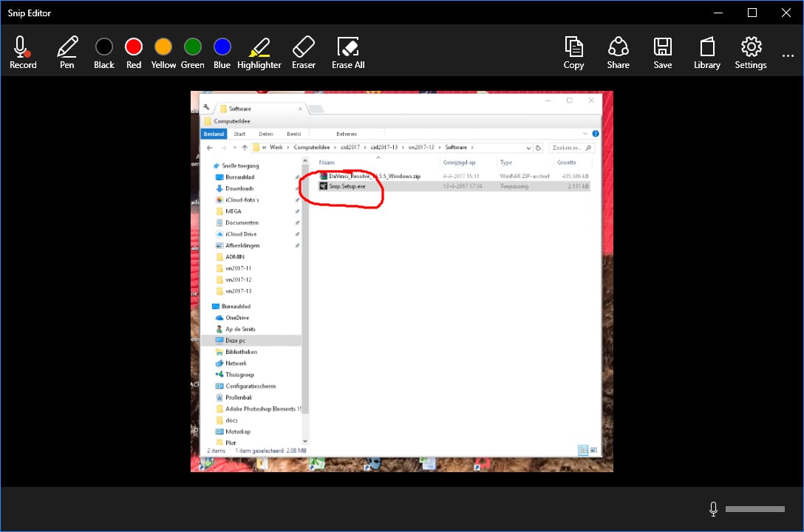Click the blue help icon in captured Explorer

point(596,134)
